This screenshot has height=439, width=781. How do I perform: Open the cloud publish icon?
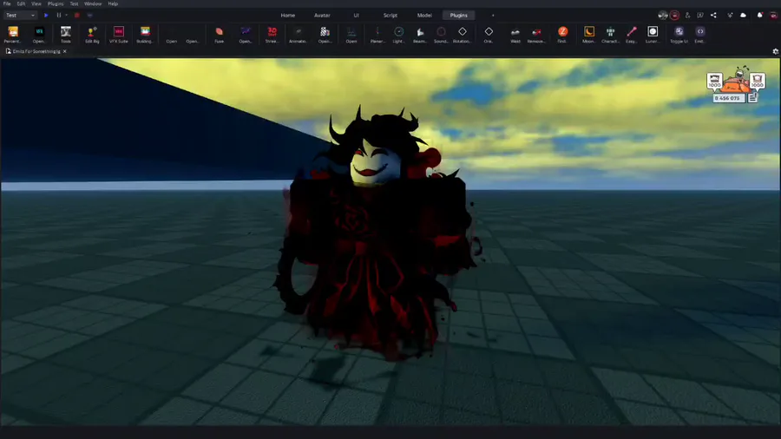[x=743, y=16]
